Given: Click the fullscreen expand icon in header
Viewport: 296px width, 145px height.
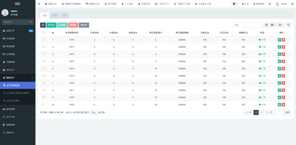Looking at the screenshot, I should (270, 4).
